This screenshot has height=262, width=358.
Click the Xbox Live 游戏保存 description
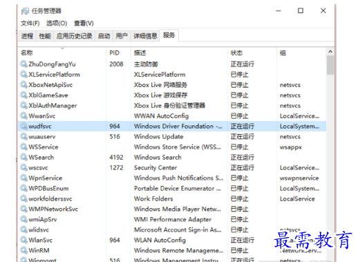coord(161,95)
